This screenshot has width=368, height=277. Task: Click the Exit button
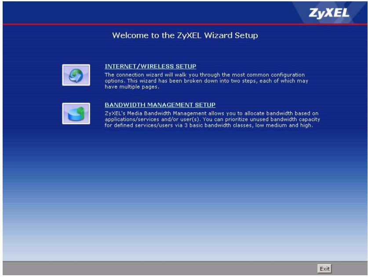324,269
